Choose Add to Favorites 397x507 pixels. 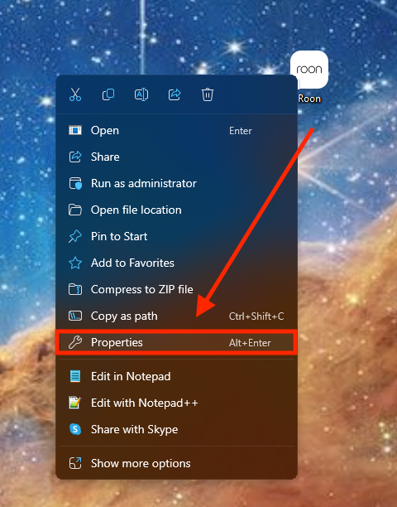176,263
